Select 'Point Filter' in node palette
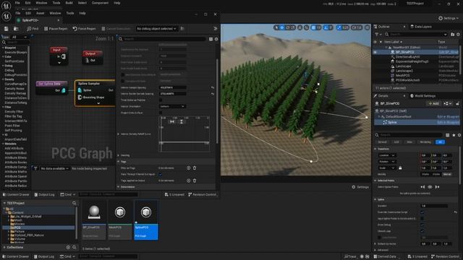The height and width of the screenshot is (260, 463). point(12,126)
